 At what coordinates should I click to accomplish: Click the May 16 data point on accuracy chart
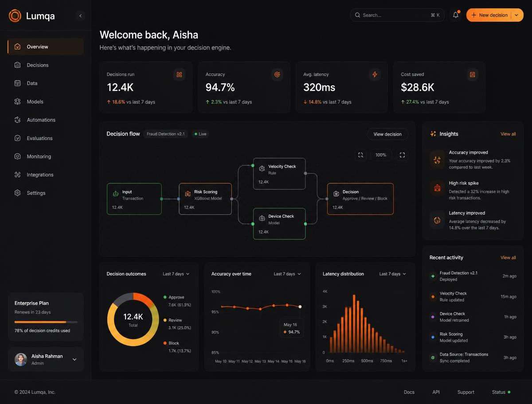300,307
